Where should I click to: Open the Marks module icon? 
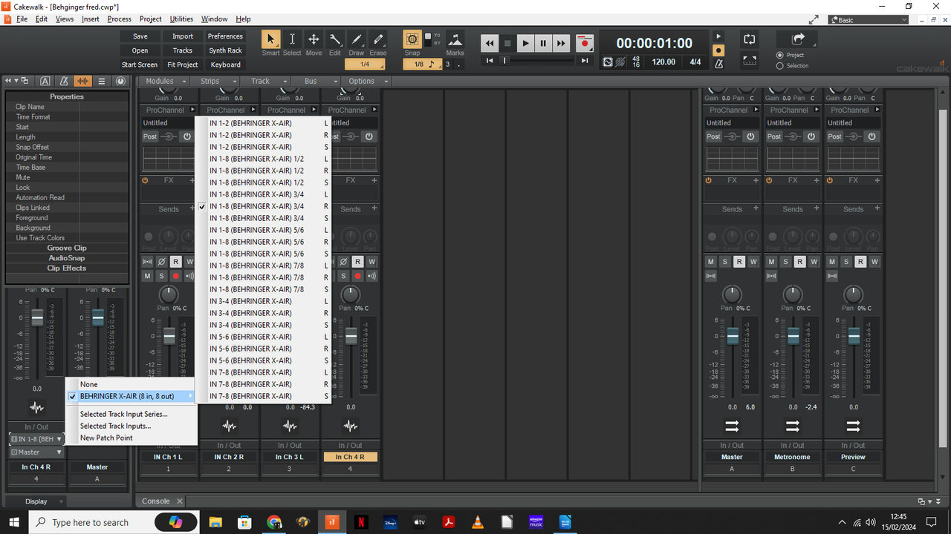pyautogui.click(x=455, y=40)
